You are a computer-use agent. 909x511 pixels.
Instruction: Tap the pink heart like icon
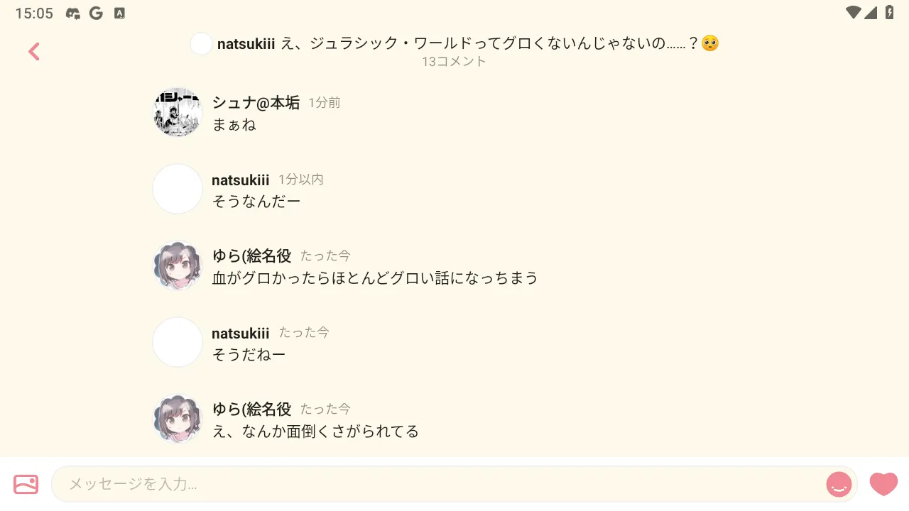(x=883, y=484)
